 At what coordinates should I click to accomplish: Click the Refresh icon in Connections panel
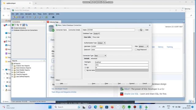18,25
